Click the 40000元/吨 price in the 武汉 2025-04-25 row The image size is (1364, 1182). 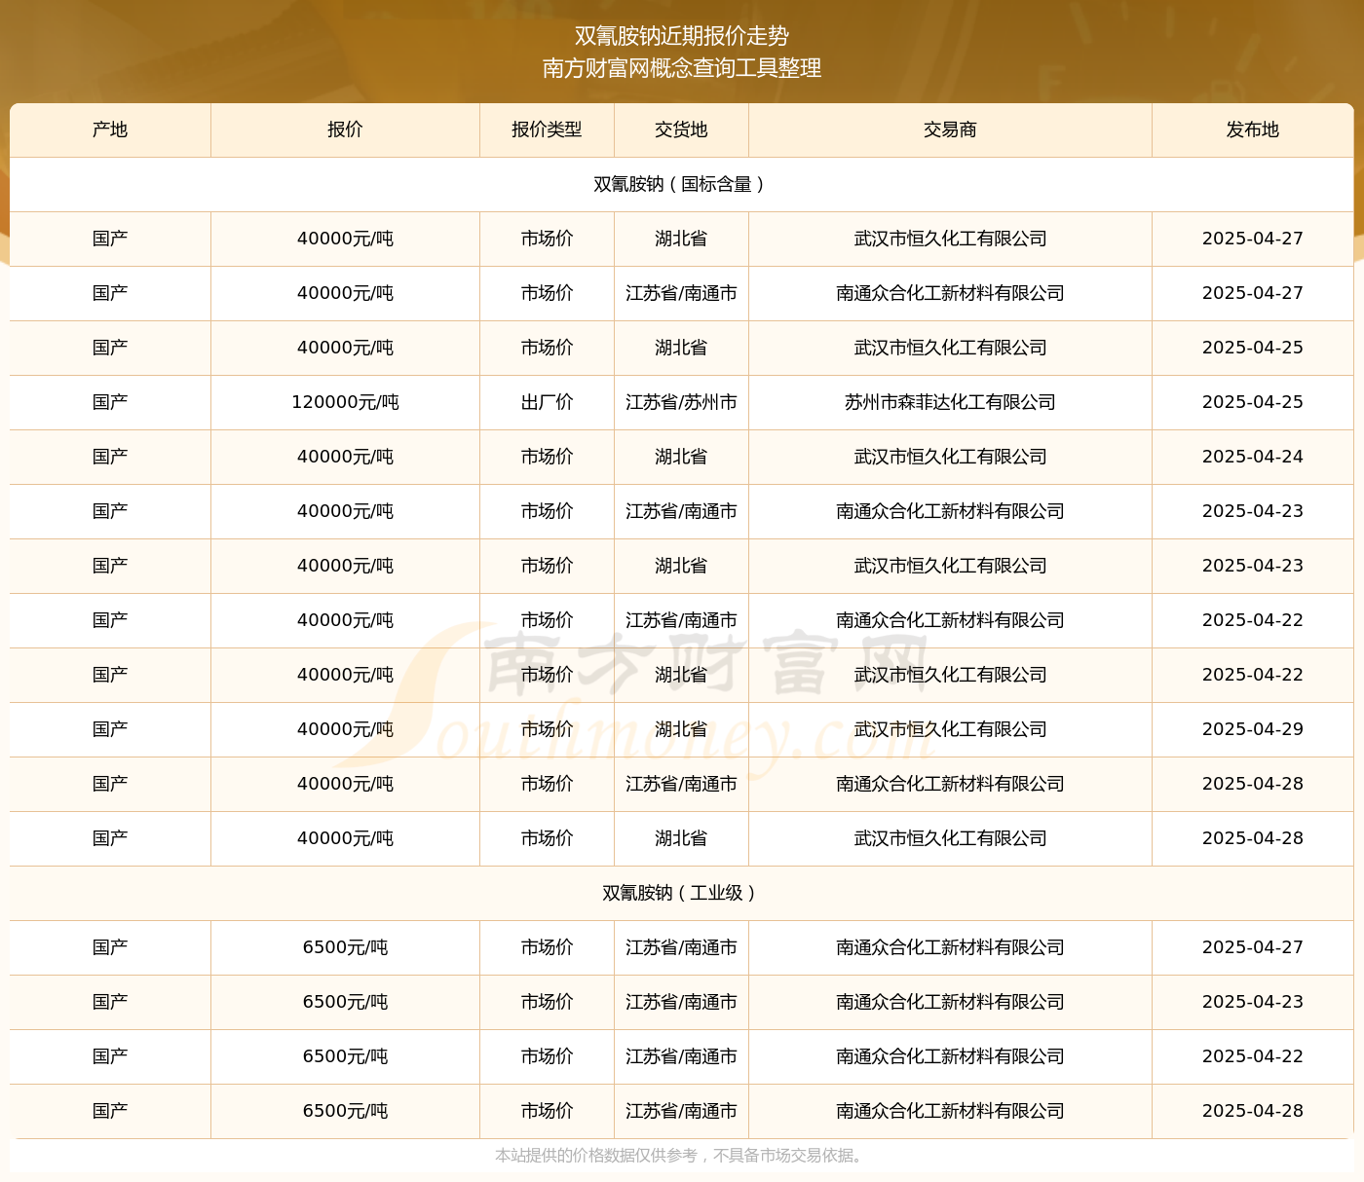[345, 348]
